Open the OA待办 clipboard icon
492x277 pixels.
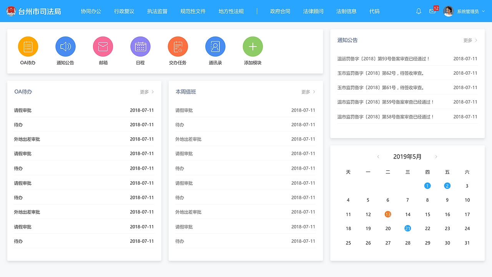[x=28, y=46]
